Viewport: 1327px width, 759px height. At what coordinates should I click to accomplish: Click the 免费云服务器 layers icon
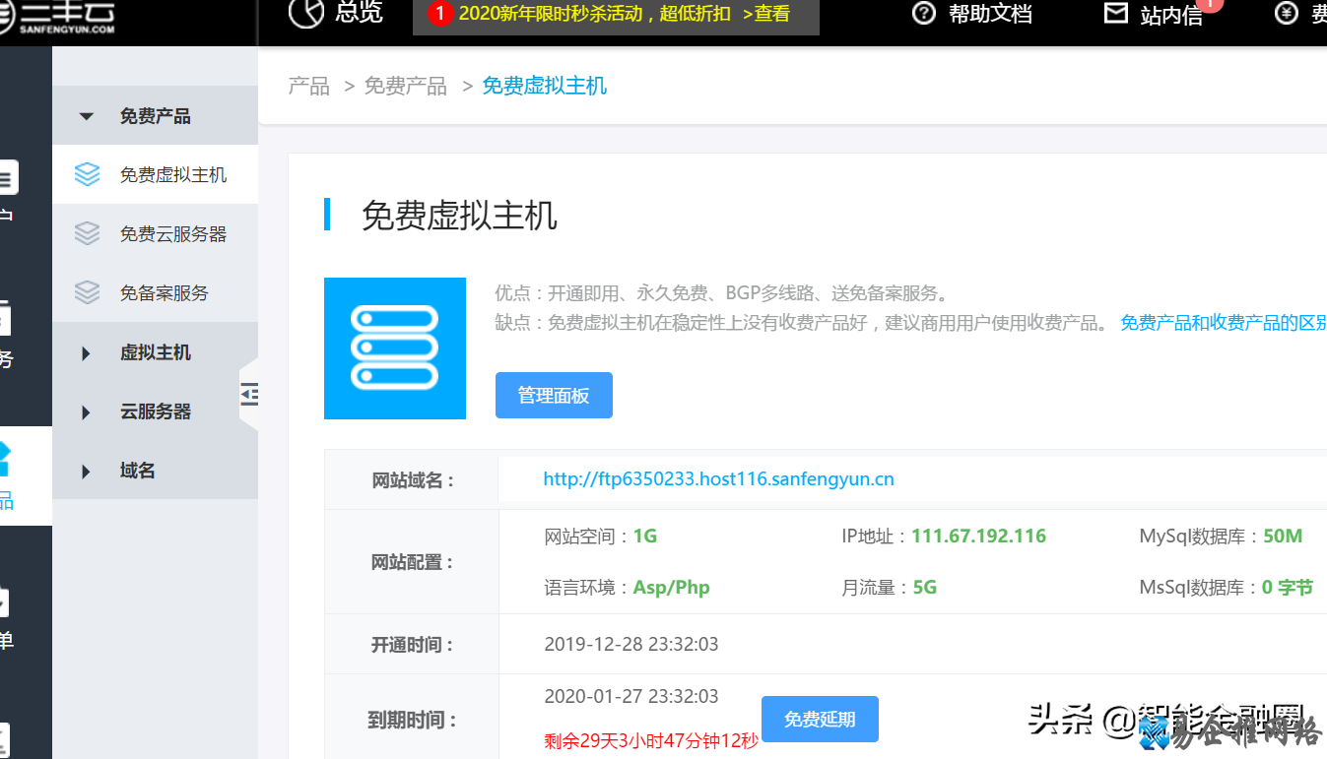87,233
